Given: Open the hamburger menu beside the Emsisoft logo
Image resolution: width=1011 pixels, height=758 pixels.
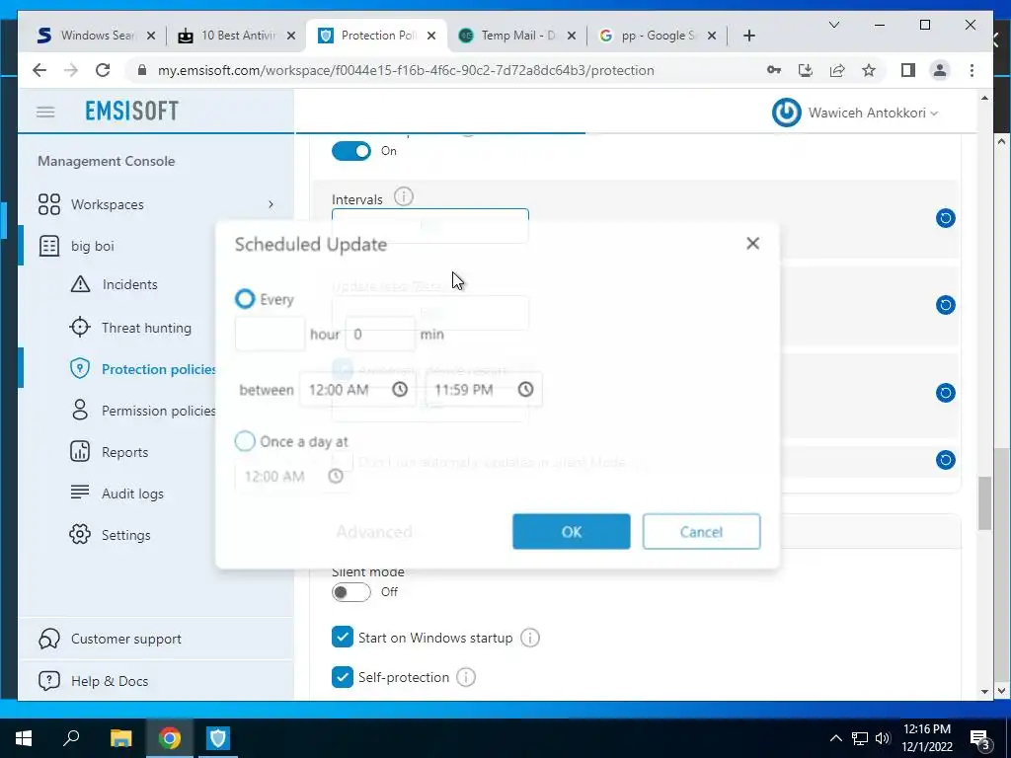Looking at the screenshot, I should pos(45,113).
